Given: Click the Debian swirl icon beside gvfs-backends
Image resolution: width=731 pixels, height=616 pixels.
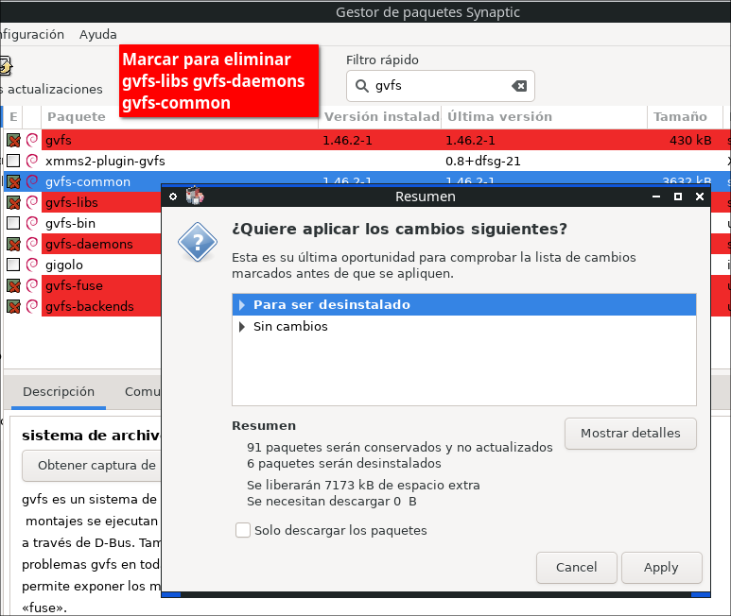Looking at the screenshot, I should click(x=32, y=306).
